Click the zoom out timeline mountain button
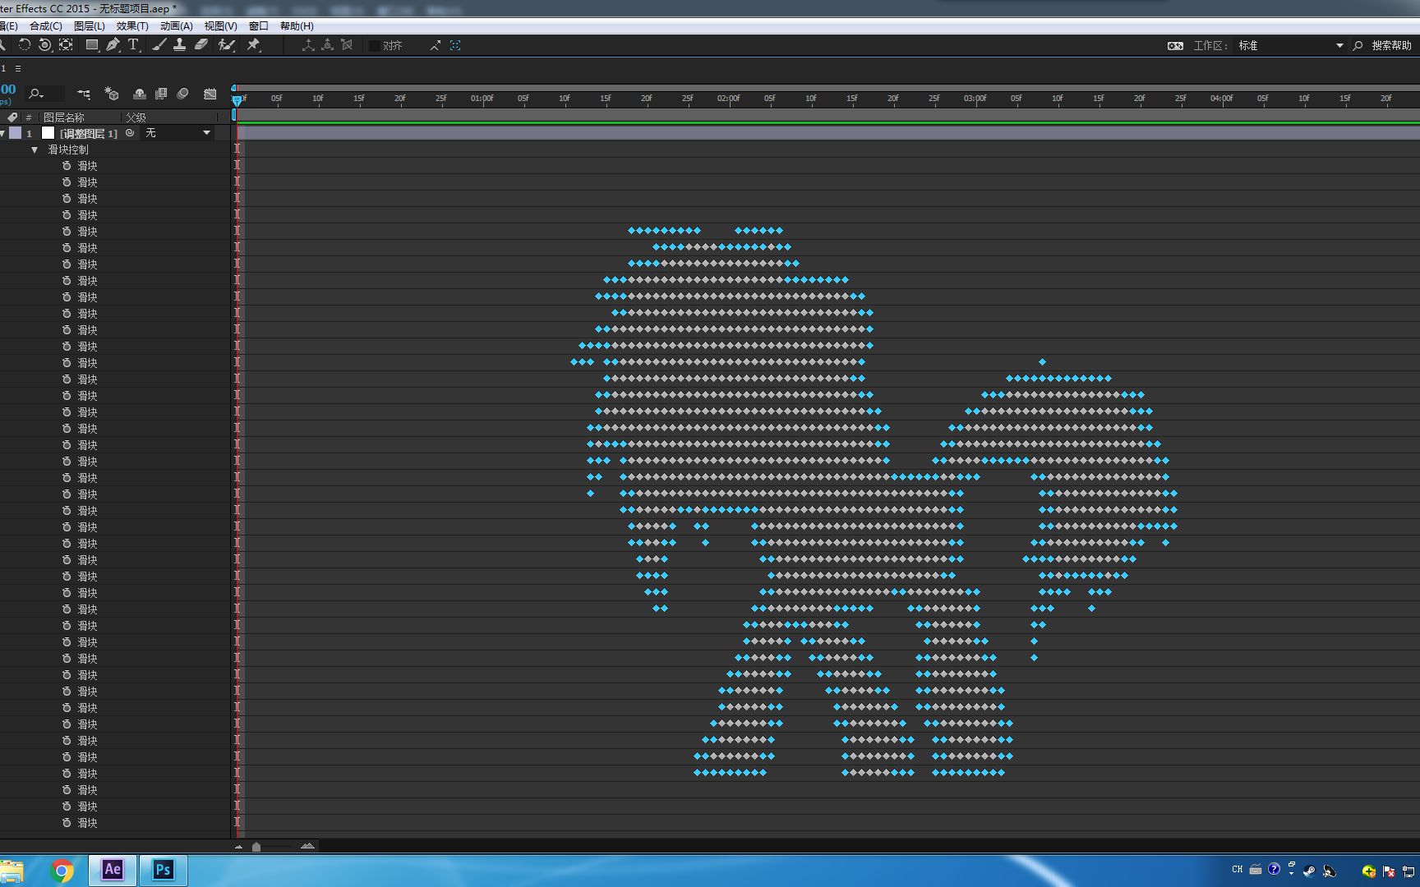 coord(239,847)
